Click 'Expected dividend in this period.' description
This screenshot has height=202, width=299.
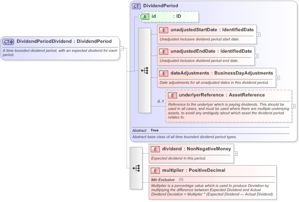click(x=178, y=158)
